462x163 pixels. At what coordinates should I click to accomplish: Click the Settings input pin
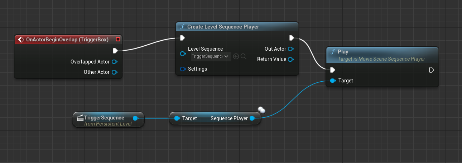click(x=183, y=69)
